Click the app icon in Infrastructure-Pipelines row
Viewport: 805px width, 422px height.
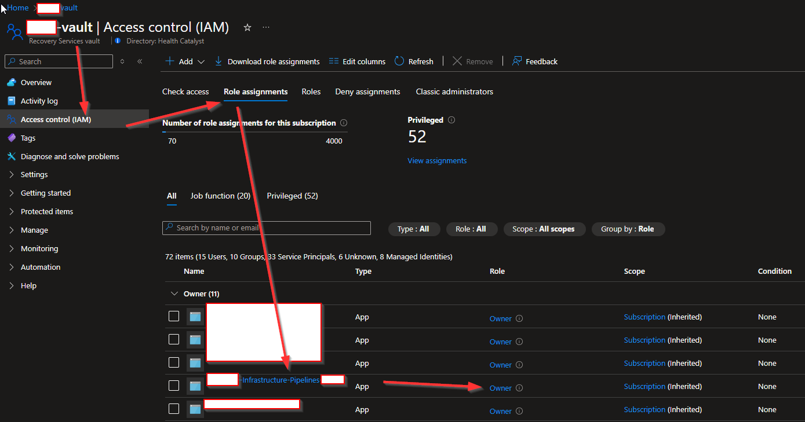(195, 386)
